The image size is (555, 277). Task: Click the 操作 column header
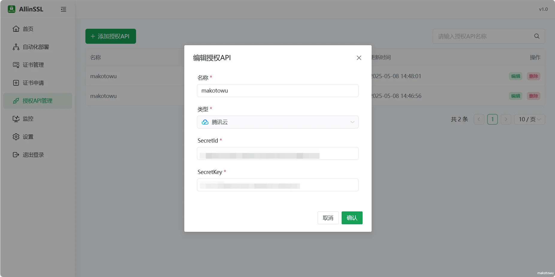click(535, 57)
